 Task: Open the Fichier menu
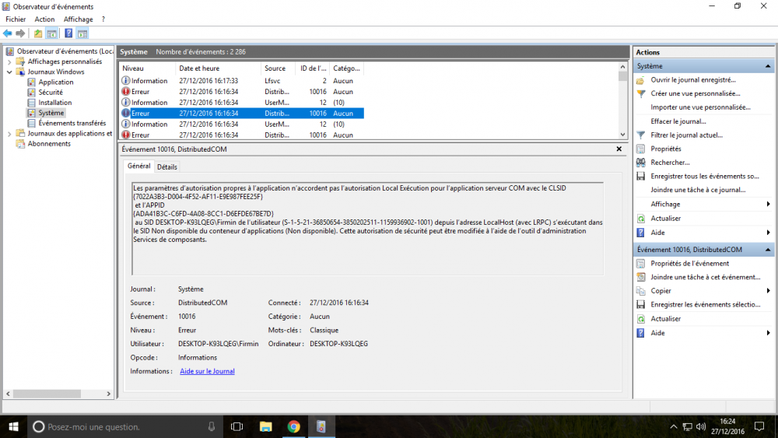(x=16, y=19)
